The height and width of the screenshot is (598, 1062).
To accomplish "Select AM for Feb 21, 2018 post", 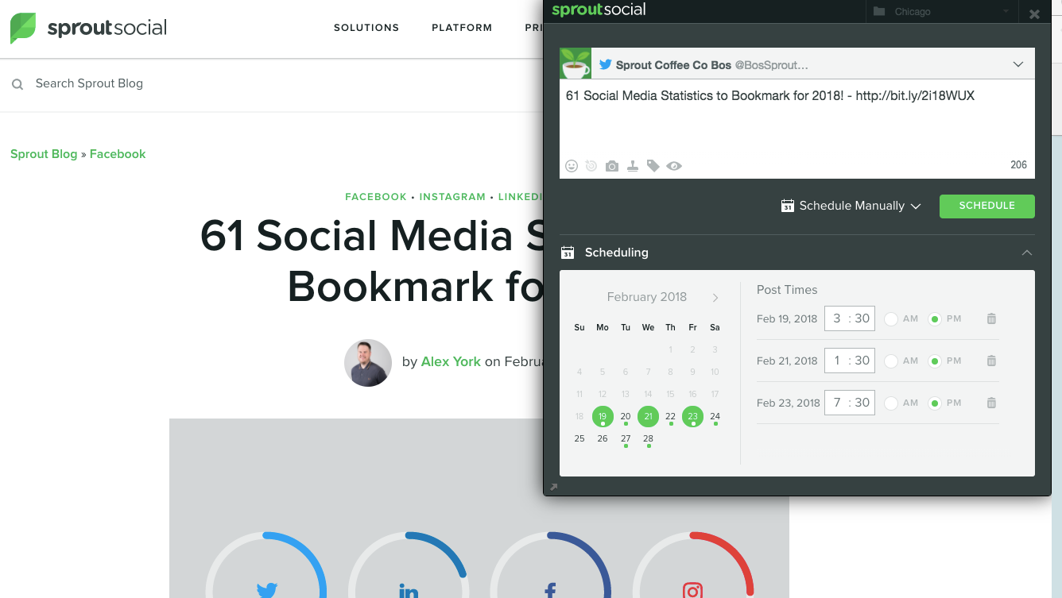I will coord(891,361).
